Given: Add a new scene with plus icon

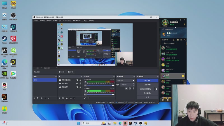Looking at the screenshot, I should (x=34, y=98).
